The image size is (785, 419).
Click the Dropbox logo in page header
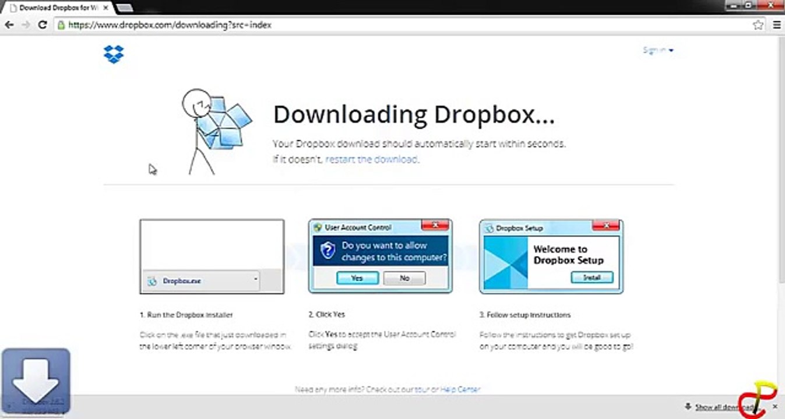pos(114,54)
